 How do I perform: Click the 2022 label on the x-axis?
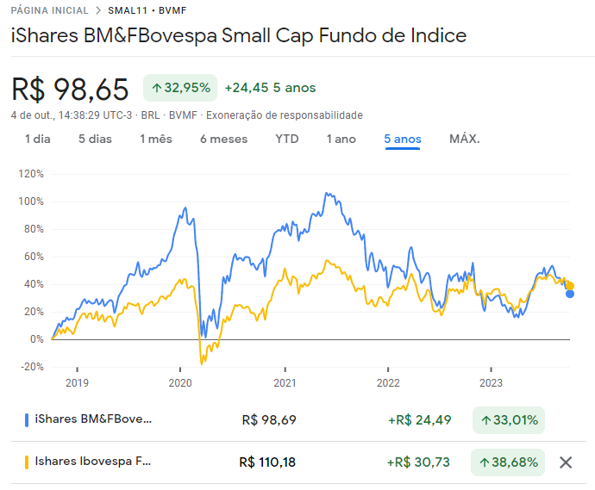[388, 382]
